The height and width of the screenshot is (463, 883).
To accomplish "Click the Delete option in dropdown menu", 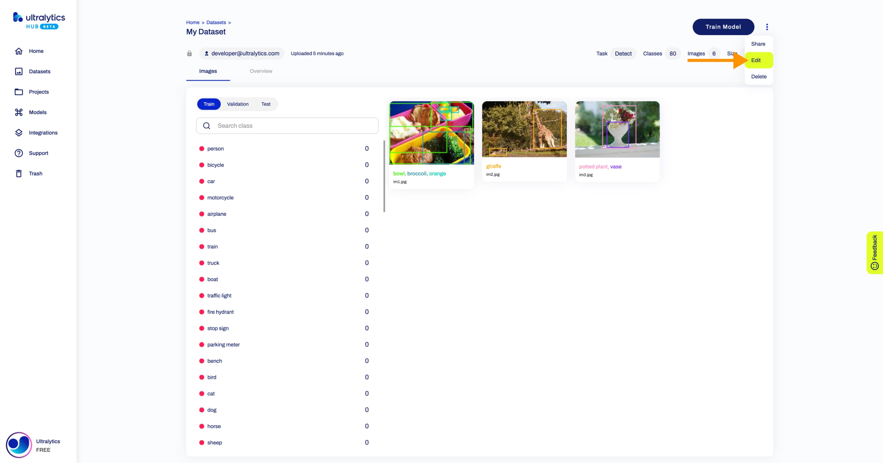I will coord(759,76).
